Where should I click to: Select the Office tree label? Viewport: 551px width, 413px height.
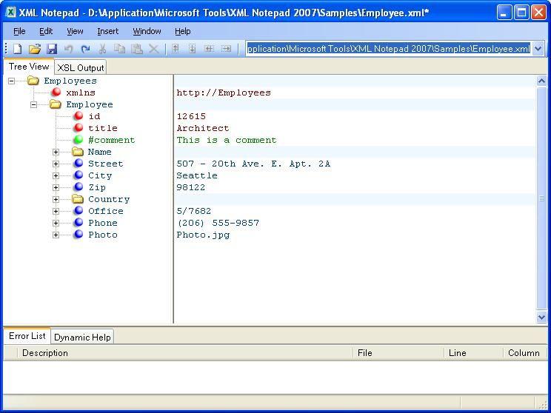pyautogui.click(x=106, y=211)
